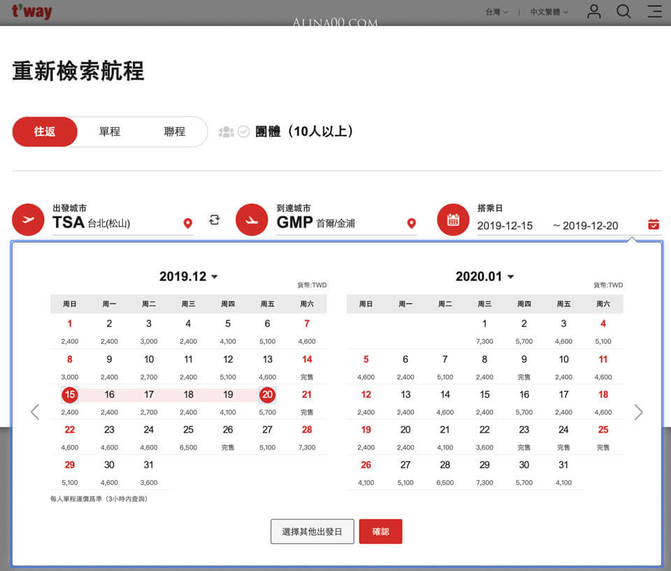Swap departure and arrival cities icon
The image size is (671, 571).
[215, 220]
